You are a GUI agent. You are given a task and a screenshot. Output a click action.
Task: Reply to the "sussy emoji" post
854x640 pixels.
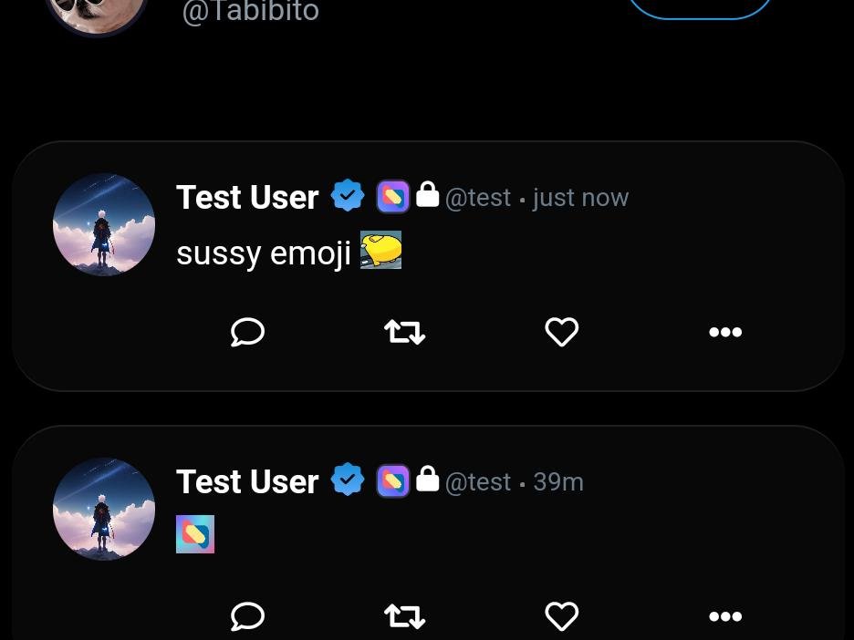point(247,332)
